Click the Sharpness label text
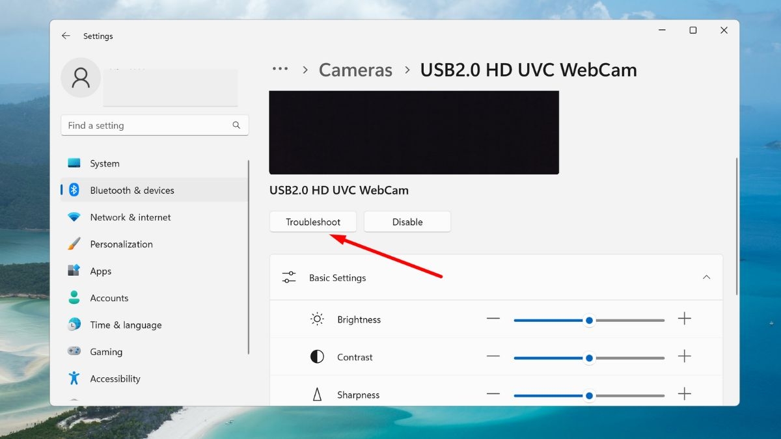 [358, 395]
